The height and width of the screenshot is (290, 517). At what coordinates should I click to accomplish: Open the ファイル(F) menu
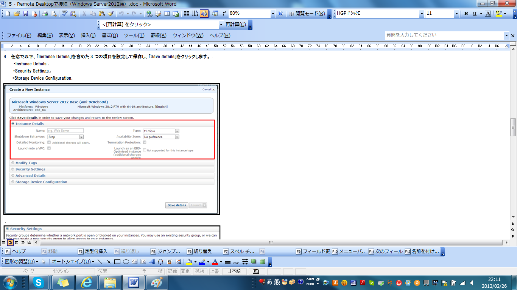point(19,35)
